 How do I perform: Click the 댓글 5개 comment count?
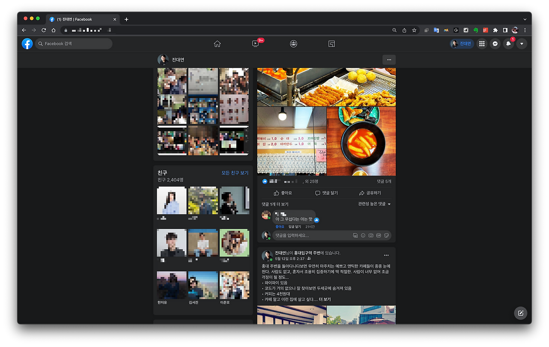point(384,182)
